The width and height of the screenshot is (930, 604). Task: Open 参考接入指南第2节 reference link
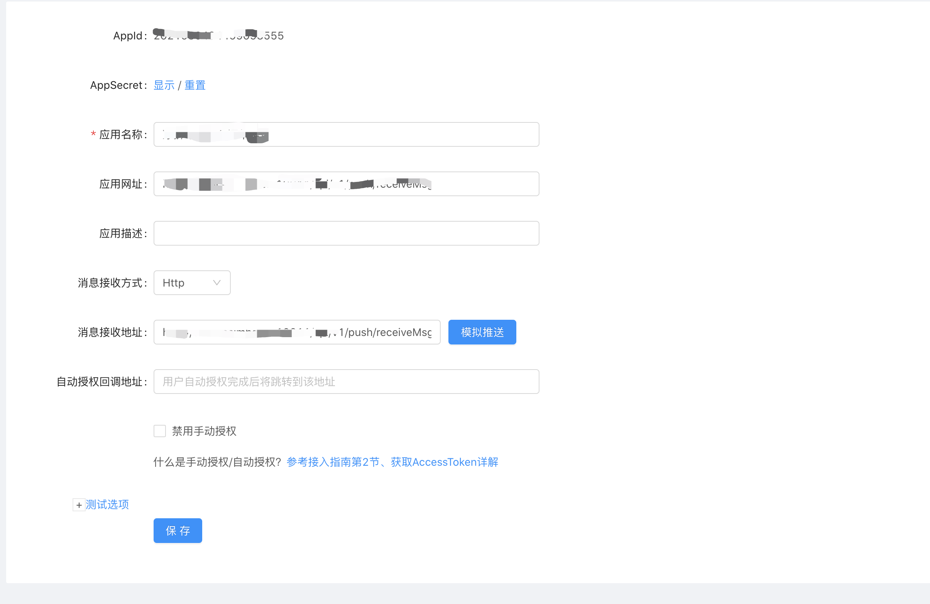tap(333, 462)
